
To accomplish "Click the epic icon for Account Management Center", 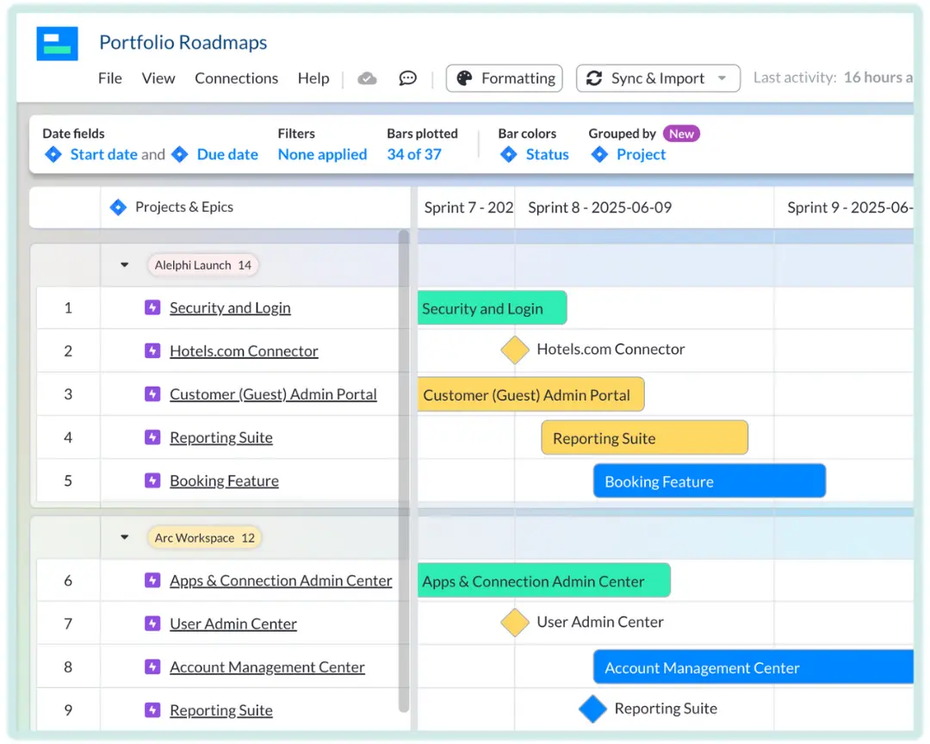I will (152, 666).
